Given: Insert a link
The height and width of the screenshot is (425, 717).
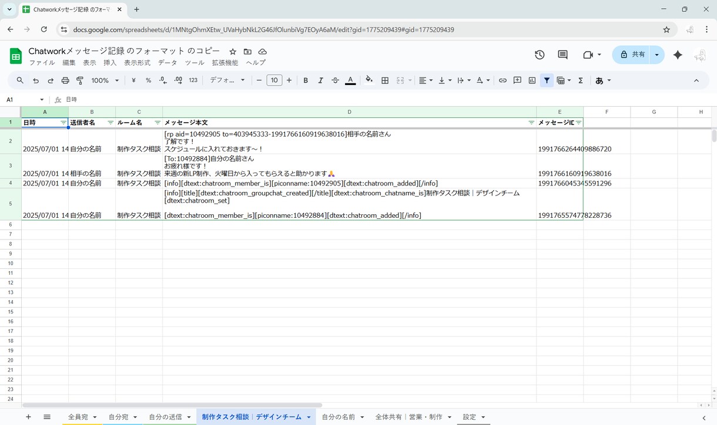Looking at the screenshot, I should tap(502, 80).
